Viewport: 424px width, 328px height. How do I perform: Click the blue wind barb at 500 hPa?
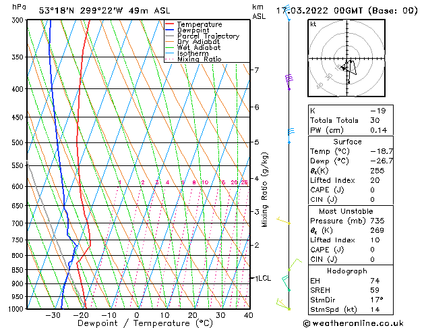[x=291, y=136]
